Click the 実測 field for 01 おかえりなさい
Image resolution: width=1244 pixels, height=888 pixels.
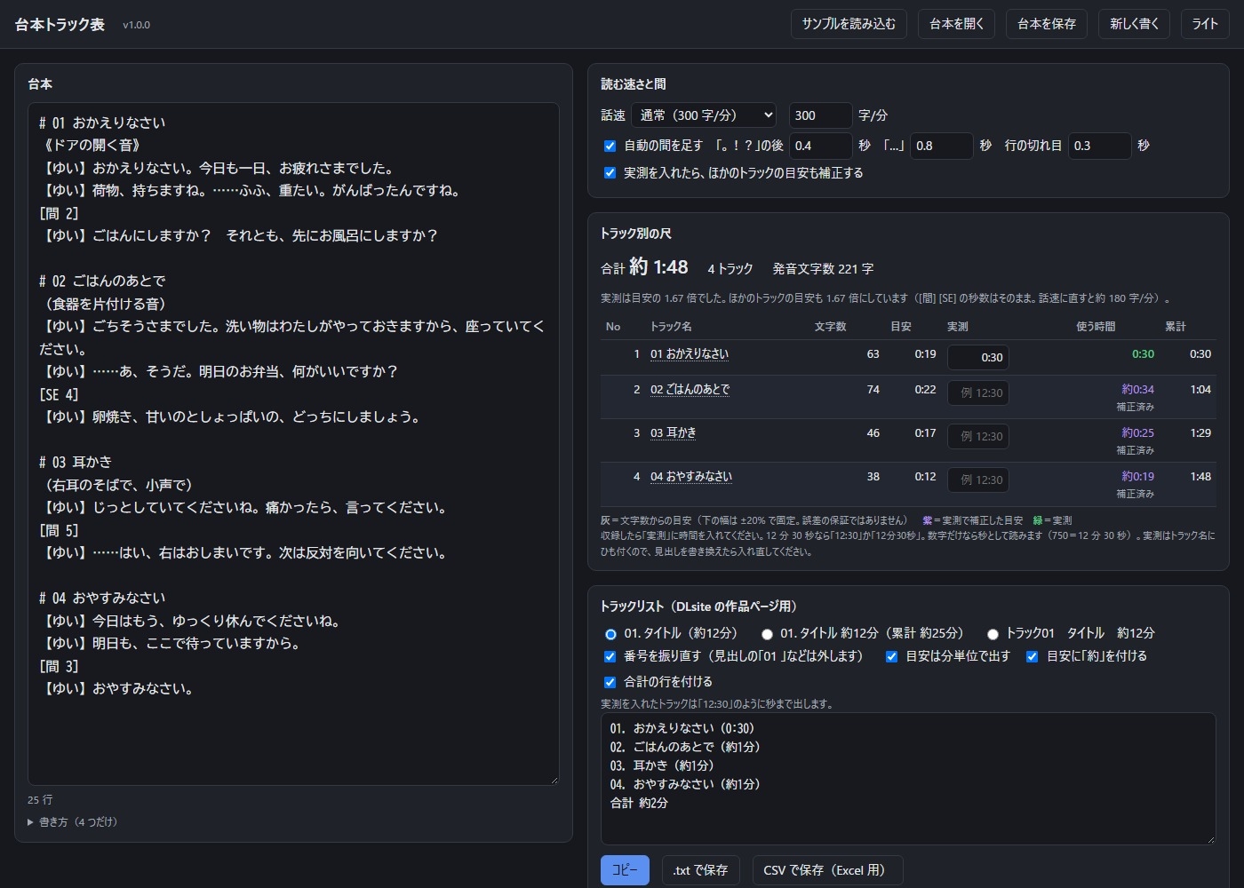(977, 358)
